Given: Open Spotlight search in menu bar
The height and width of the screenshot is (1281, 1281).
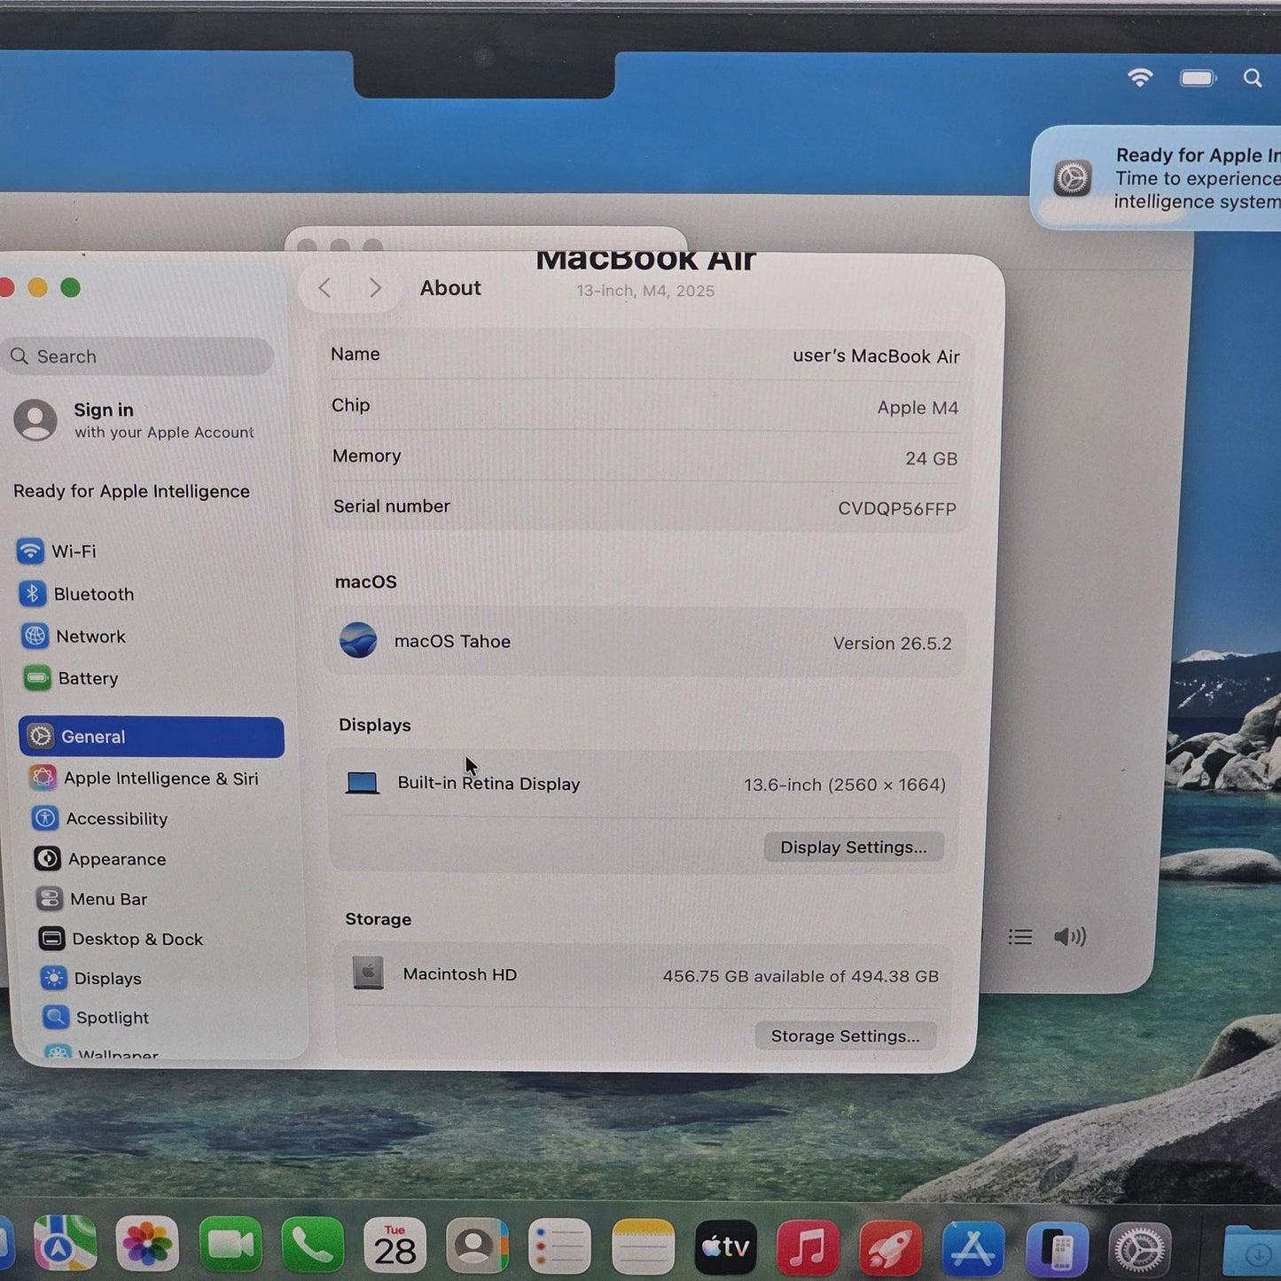Looking at the screenshot, I should (x=1253, y=78).
